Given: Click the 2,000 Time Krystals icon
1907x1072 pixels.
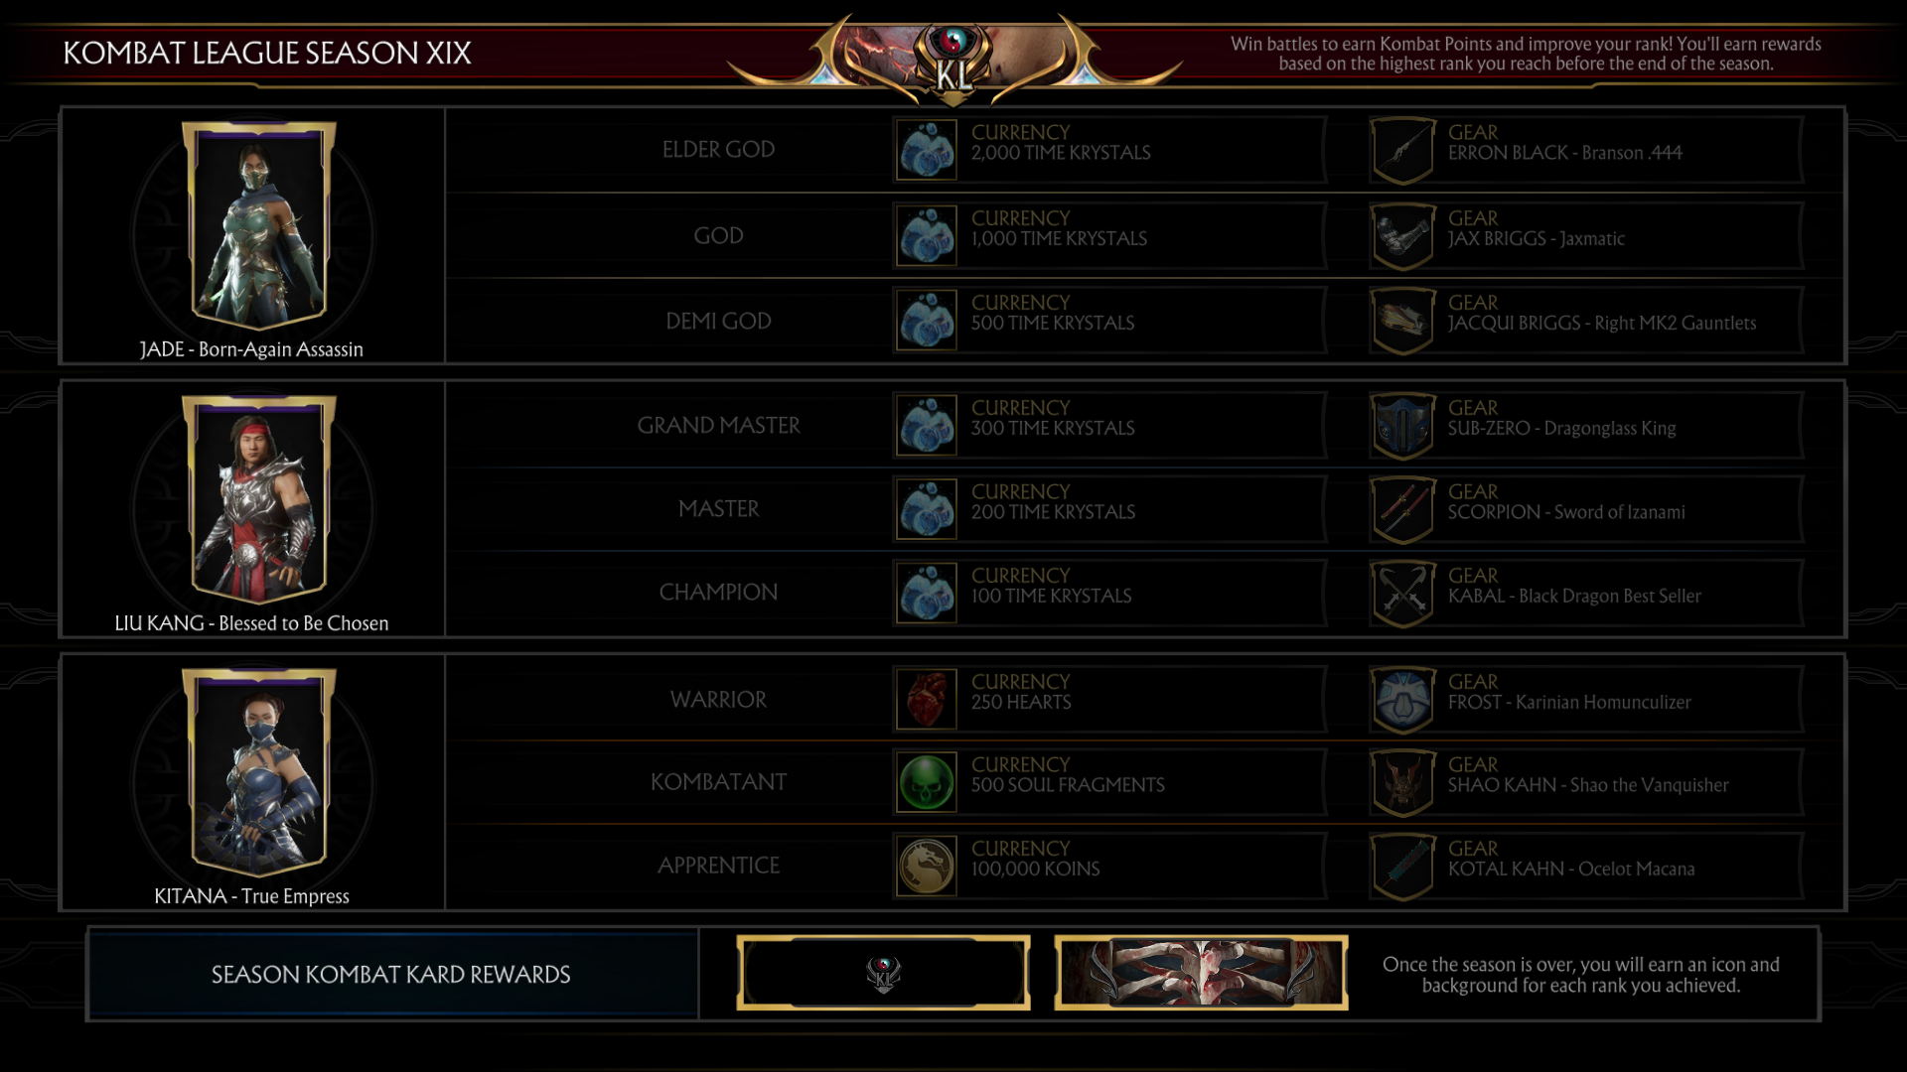Looking at the screenshot, I should 926,150.
